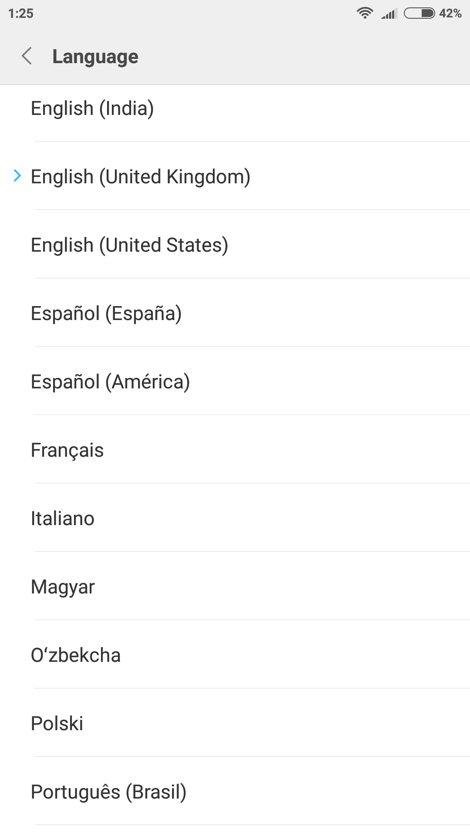Image resolution: width=470 pixels, height=836 pixels.
Task: Tap the Wi-Fi status icon
Action: pyautogui.click(x=365, y=13)
